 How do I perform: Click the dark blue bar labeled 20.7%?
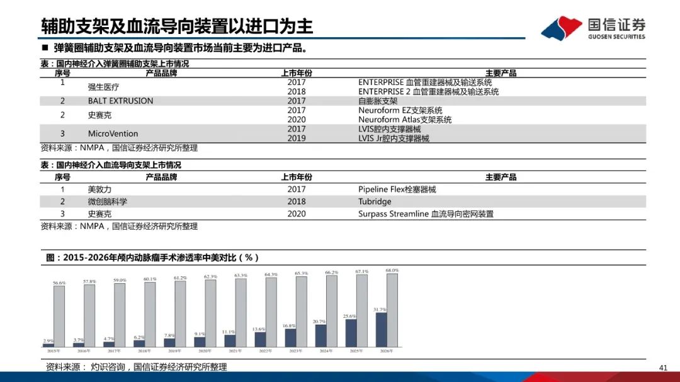pos(321,335)
